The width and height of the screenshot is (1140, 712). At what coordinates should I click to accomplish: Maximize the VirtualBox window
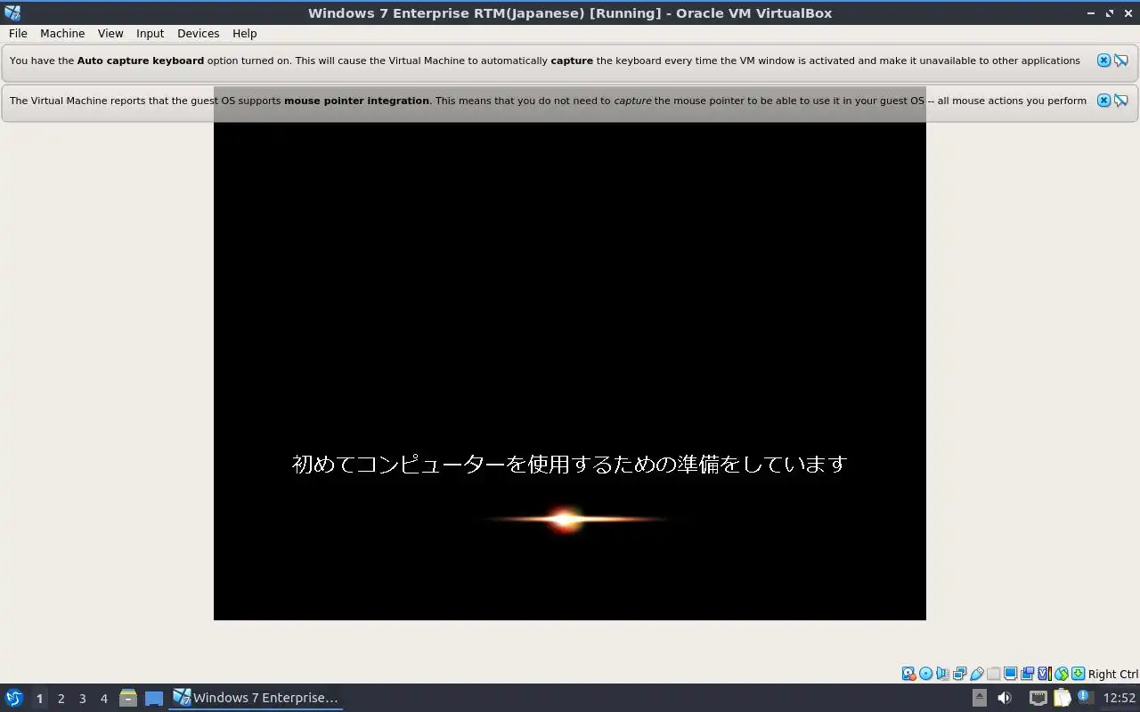pos(1110,13)
